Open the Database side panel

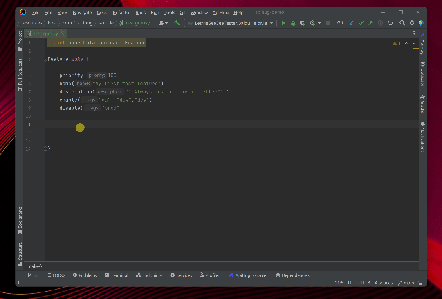tap(422, 75)
